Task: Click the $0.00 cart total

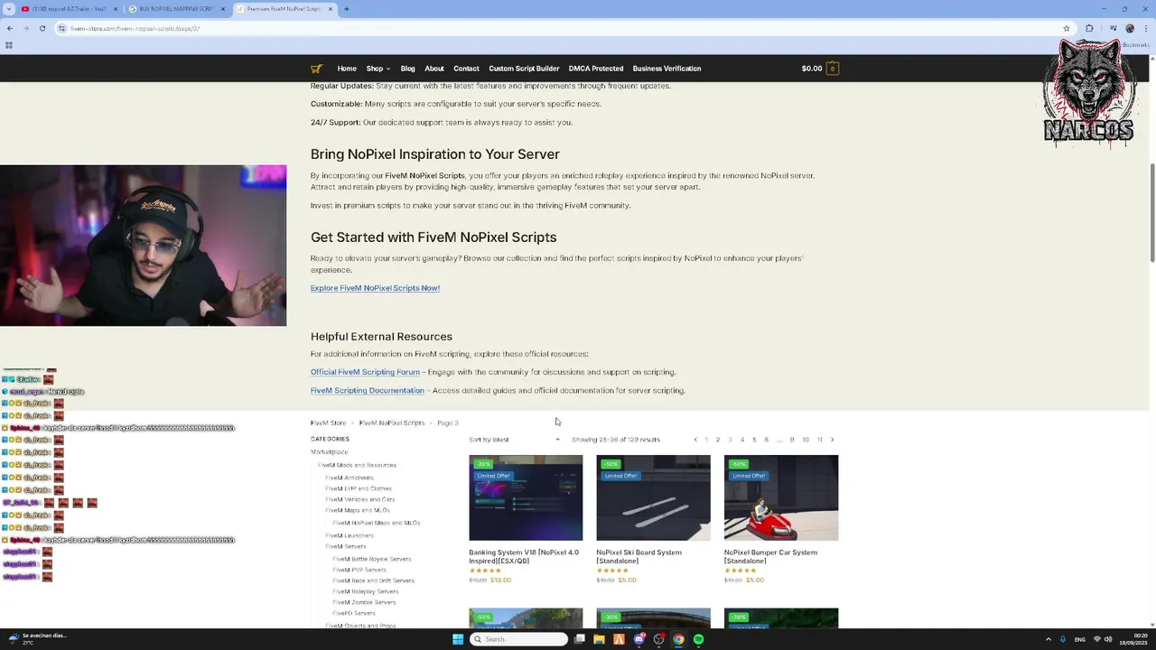Action: [812, 69]
